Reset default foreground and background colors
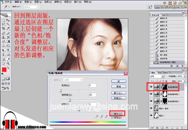The height and width of the screenshot is (130, 188). coord(3,74)
